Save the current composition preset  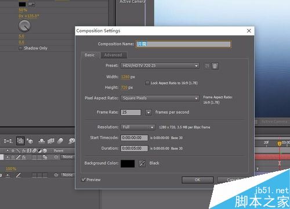(207, 66)
